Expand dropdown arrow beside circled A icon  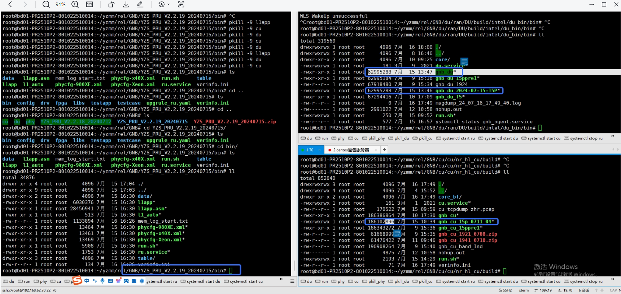(x=169, y=5)
